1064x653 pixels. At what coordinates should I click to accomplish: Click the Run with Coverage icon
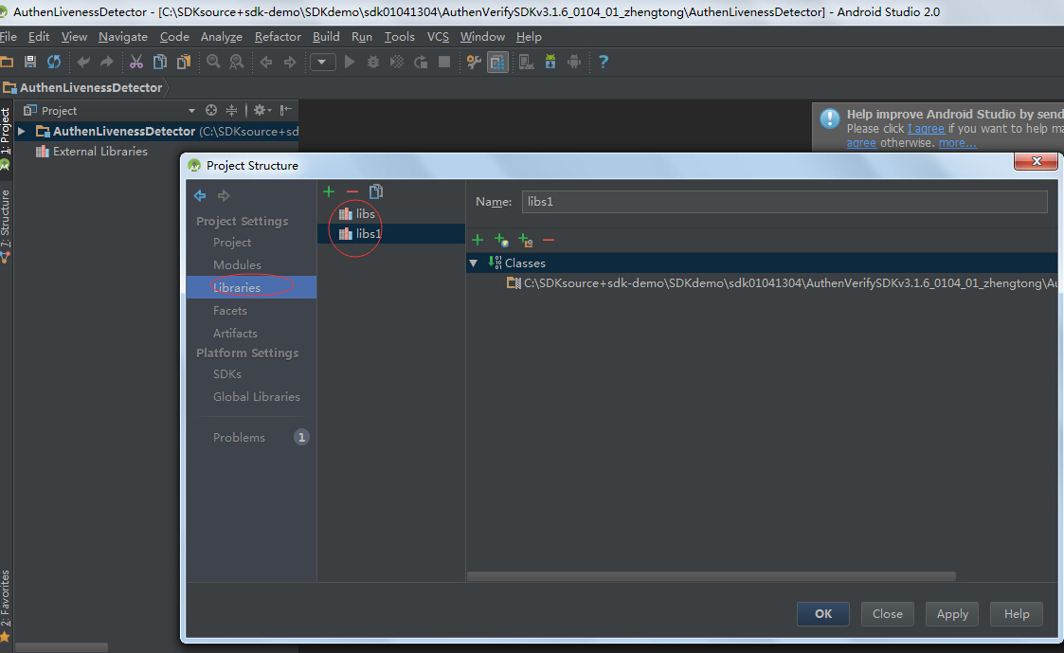[x=397, y=62]
